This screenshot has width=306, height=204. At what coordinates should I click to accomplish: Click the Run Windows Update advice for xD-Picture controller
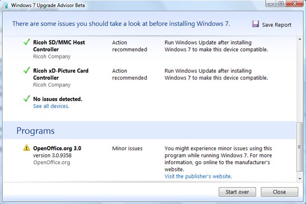pos(216,74)
